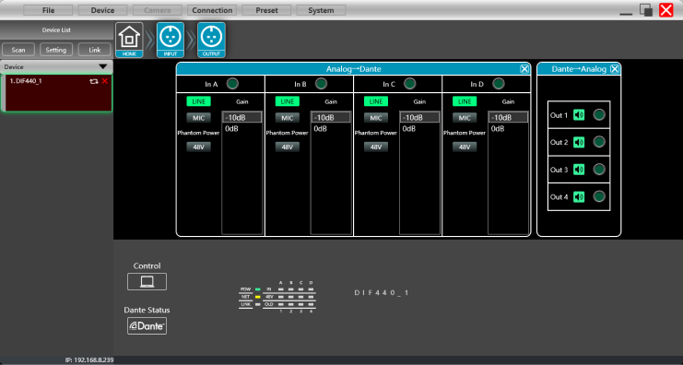Image resolution: width=683 pixels, height=365 pixels.
Task: Set In B to LINE mode
Action: click(x=287, y=101)
